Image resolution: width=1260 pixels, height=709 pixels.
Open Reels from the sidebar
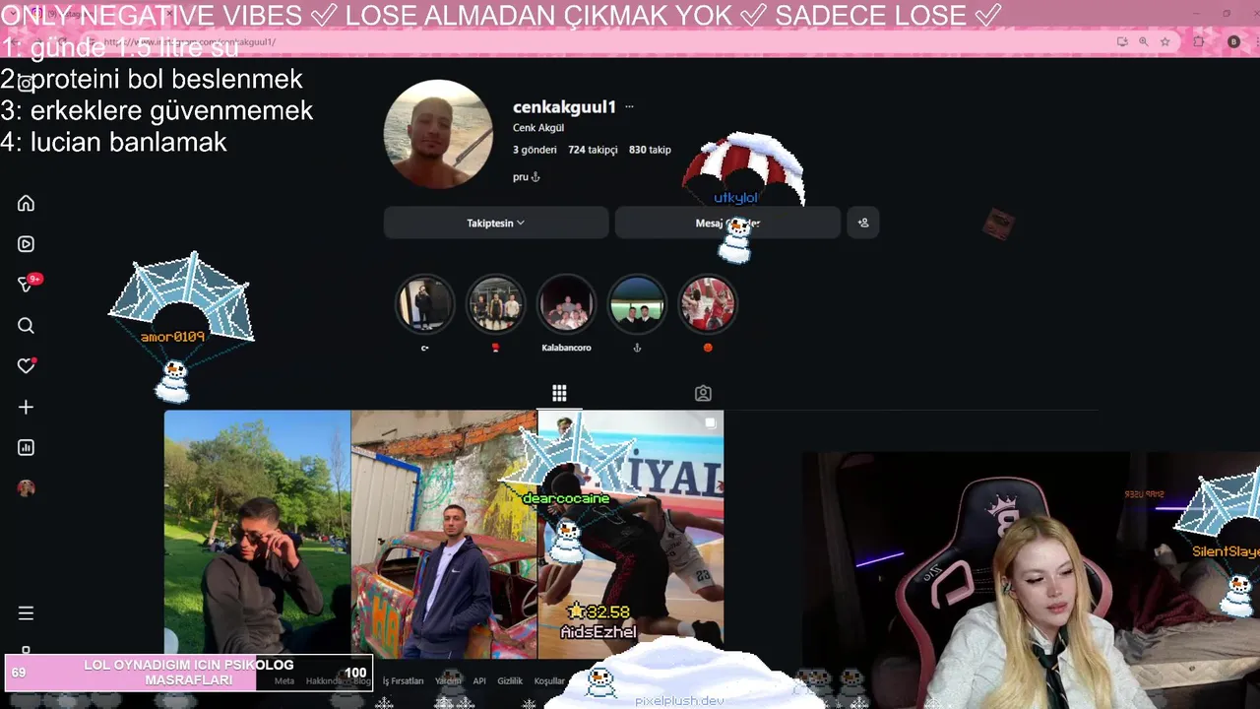pos(27,244)
